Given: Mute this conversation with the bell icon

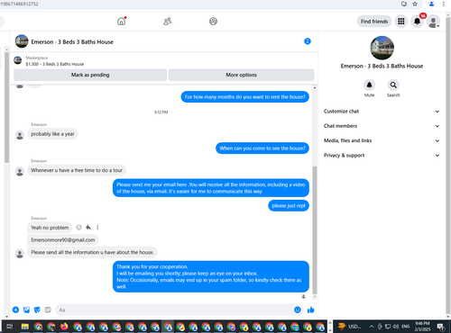Looking at the screenshot, I should pos(369,85).
